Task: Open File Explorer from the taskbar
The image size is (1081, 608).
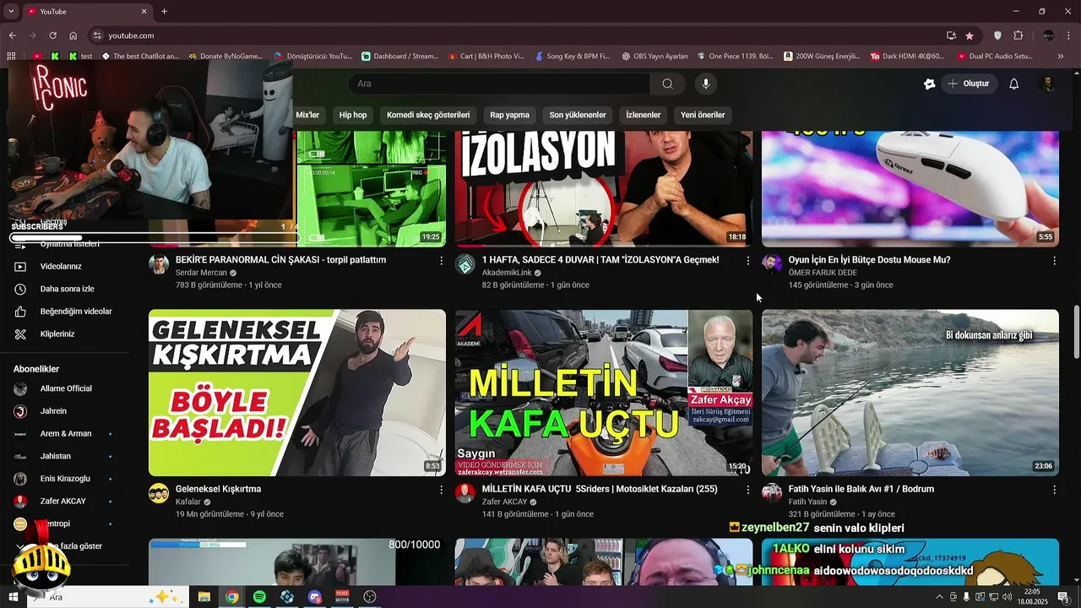Action: coord(204,597)
